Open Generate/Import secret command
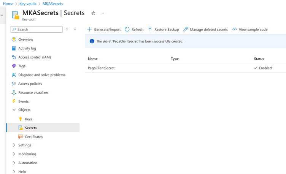 coord(104,30)
